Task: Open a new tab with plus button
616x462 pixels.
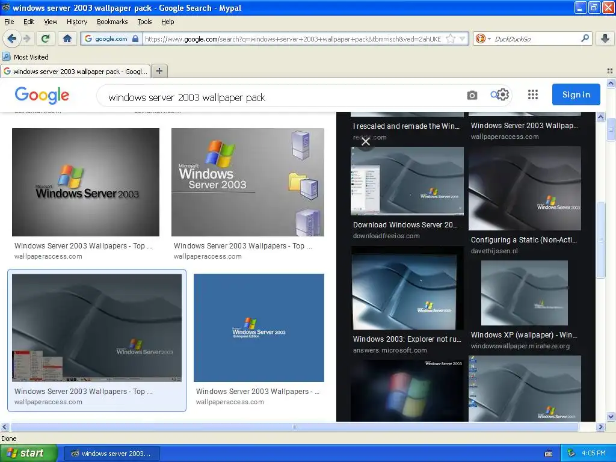Action: [x=159, y=71]
